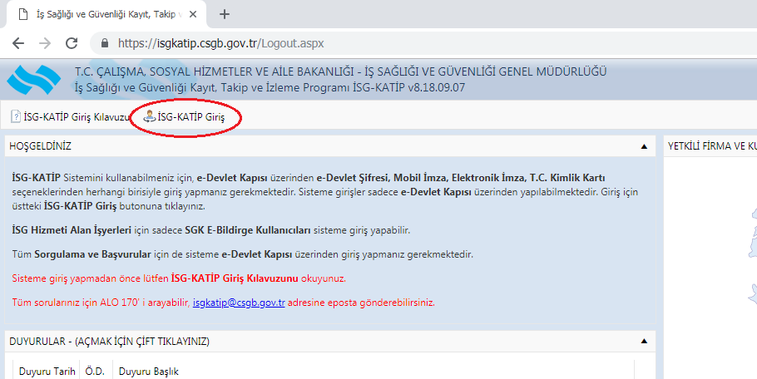Click the padlock icon in the address bar
Image resolution: width=757 pixels, height=379 pixels.
104,43
